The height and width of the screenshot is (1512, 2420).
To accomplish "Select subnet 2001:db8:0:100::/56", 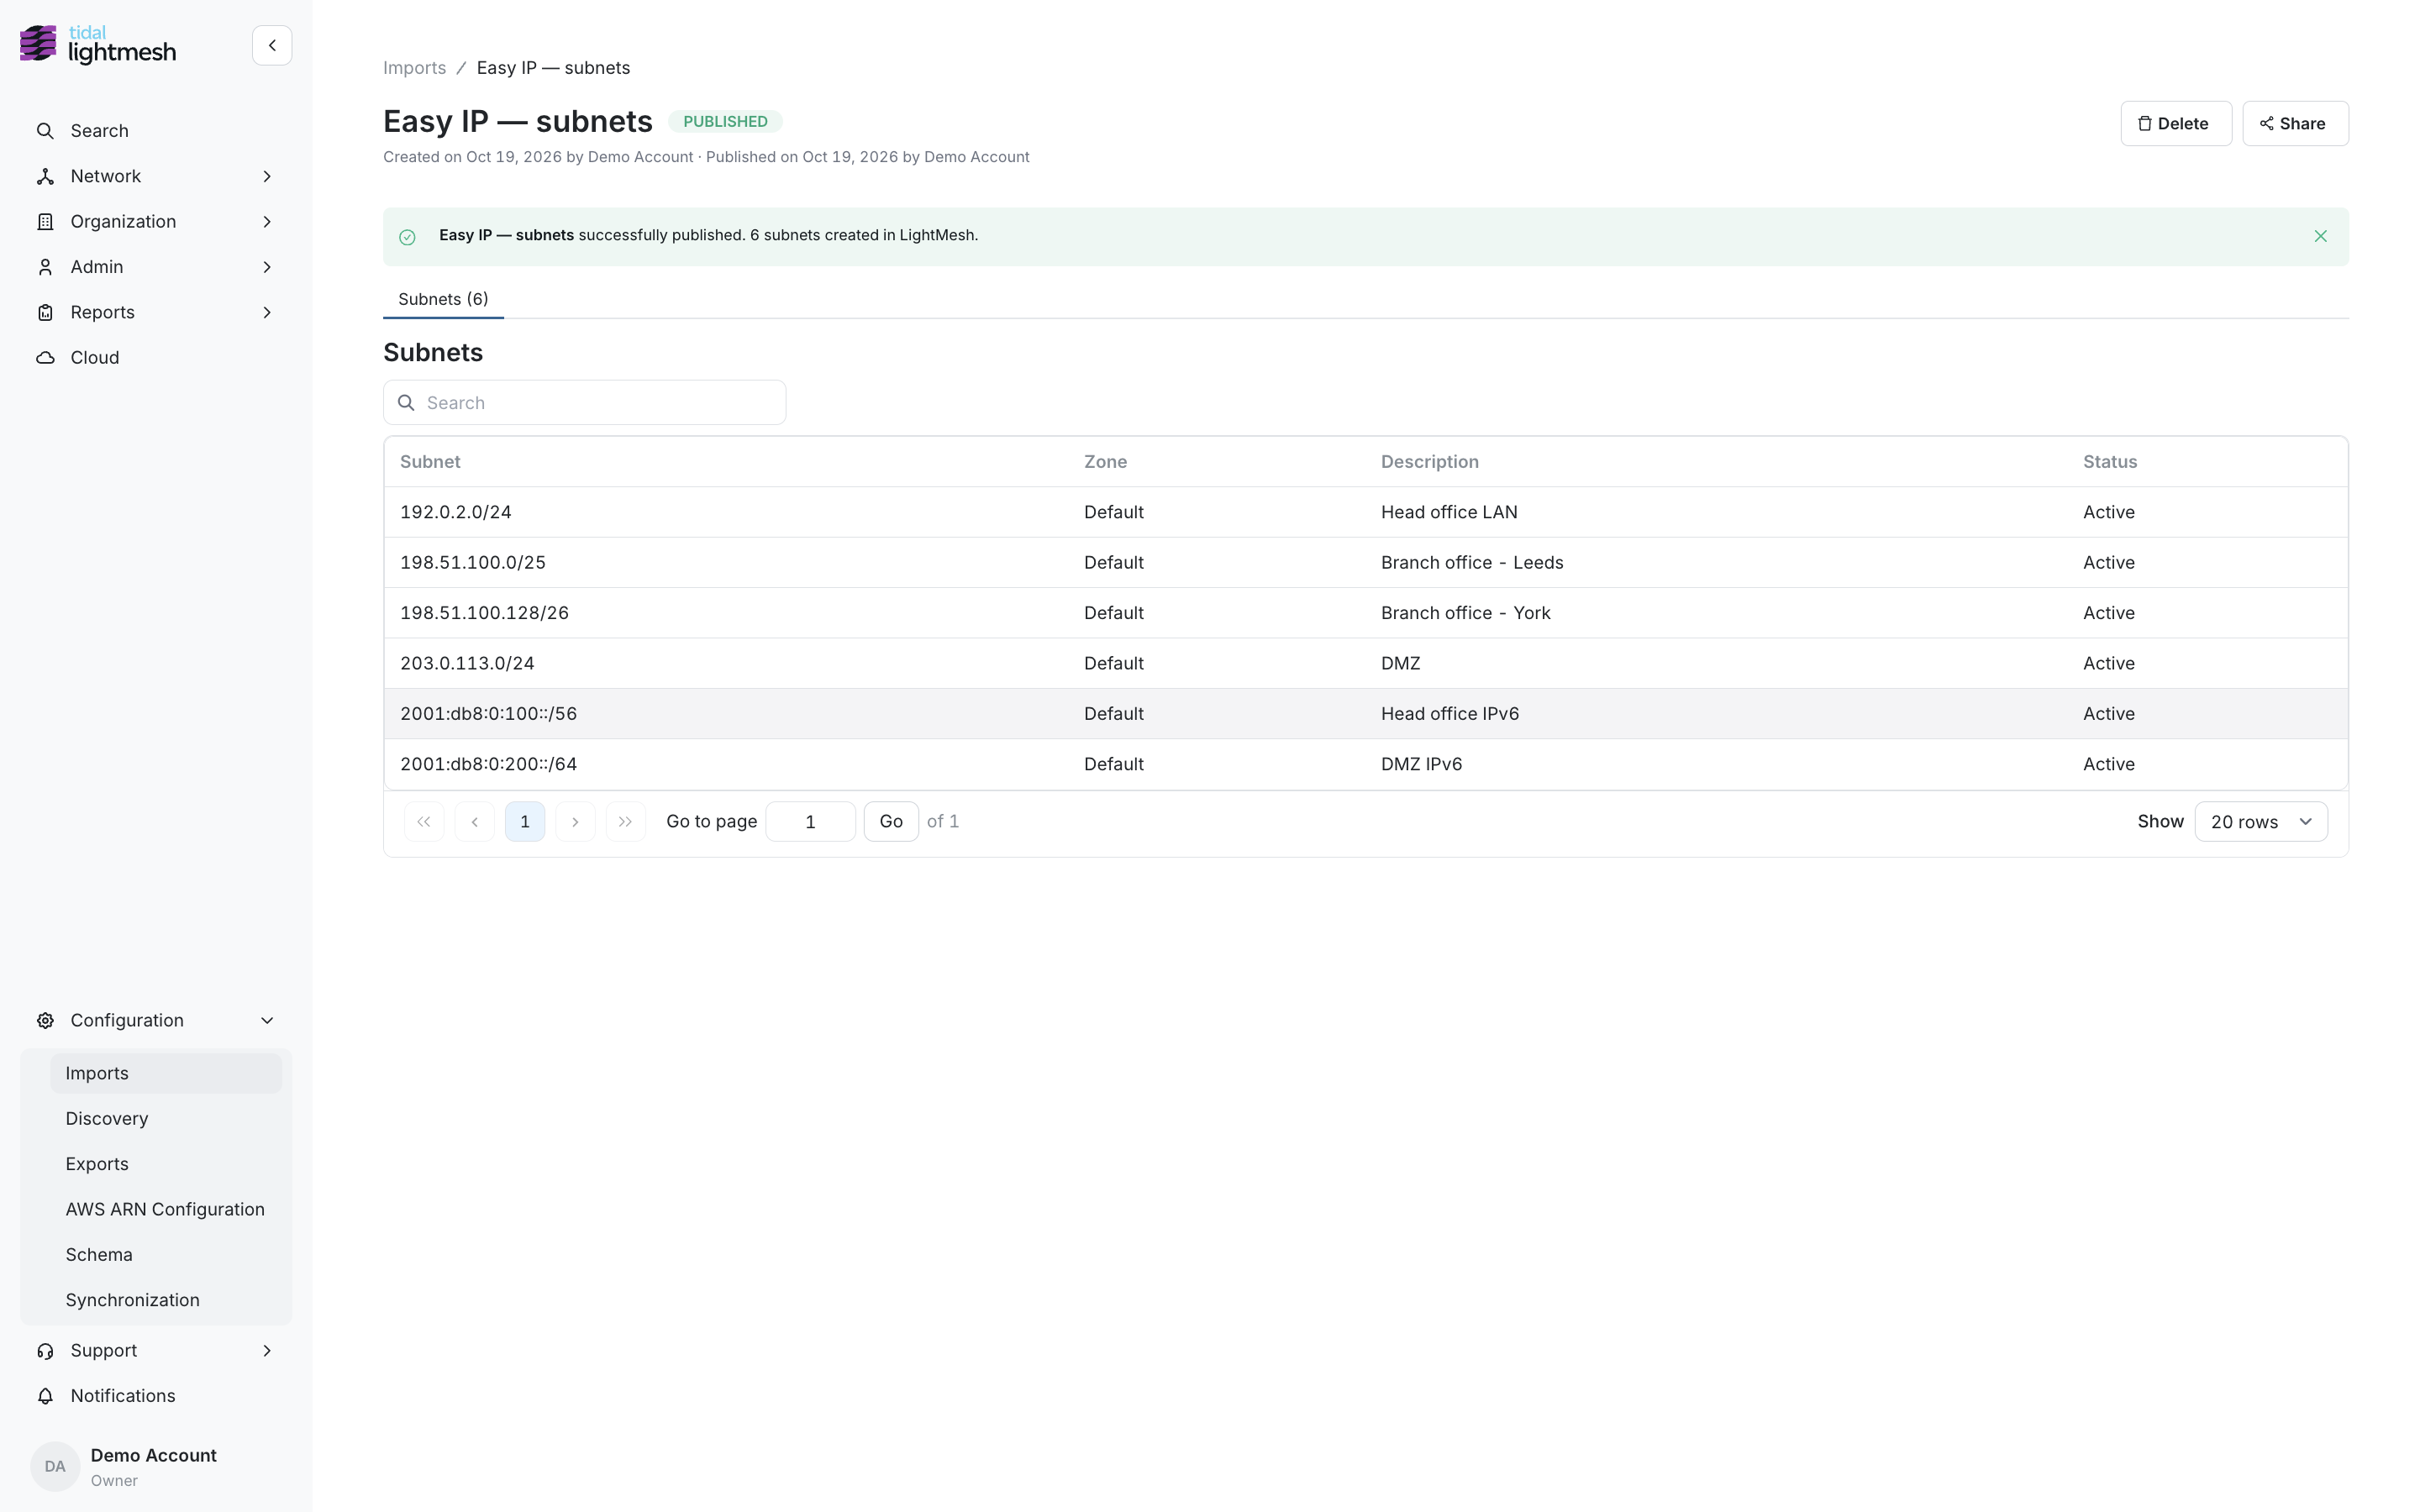I will [x=489, y=714].
